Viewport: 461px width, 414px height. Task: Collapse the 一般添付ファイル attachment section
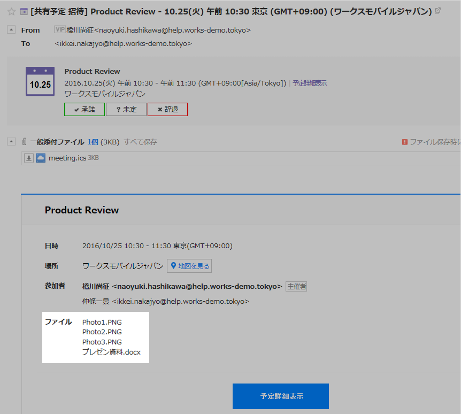click(x=11, y=142)
